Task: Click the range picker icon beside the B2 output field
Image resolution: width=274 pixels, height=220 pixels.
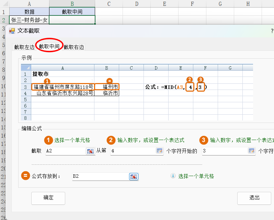Action: 134,176
